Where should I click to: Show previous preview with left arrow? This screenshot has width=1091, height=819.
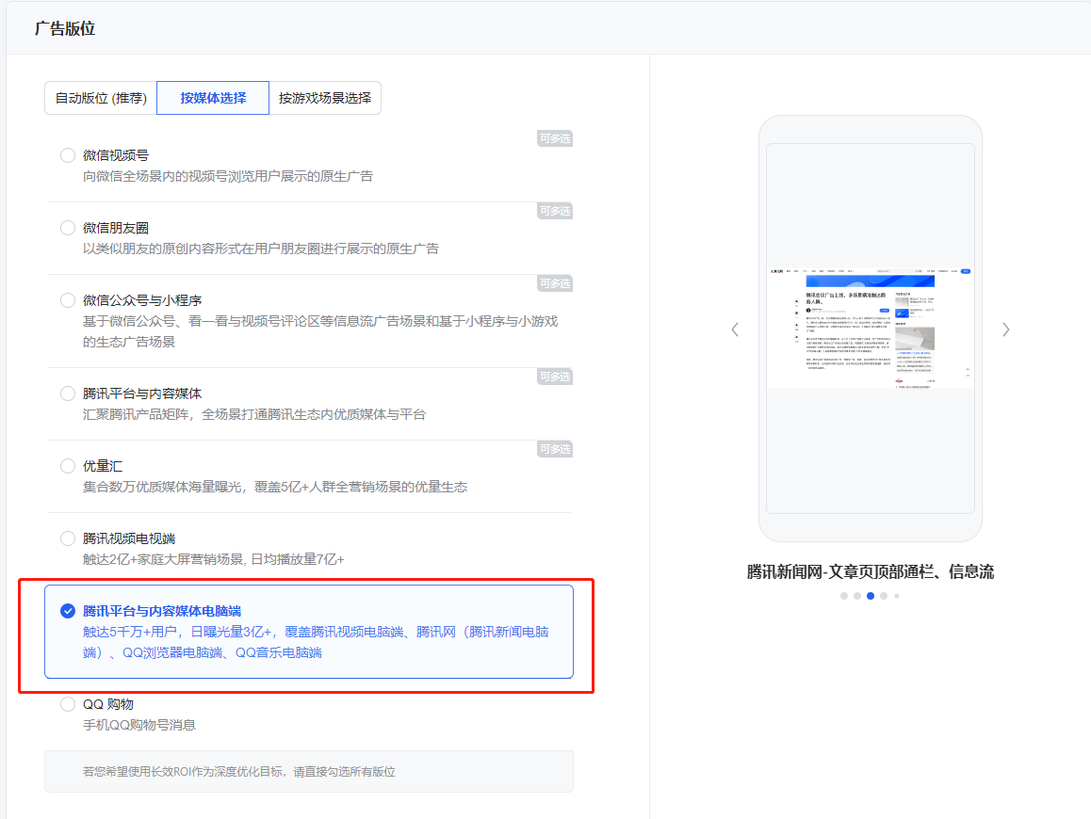[x=735, y=329]
